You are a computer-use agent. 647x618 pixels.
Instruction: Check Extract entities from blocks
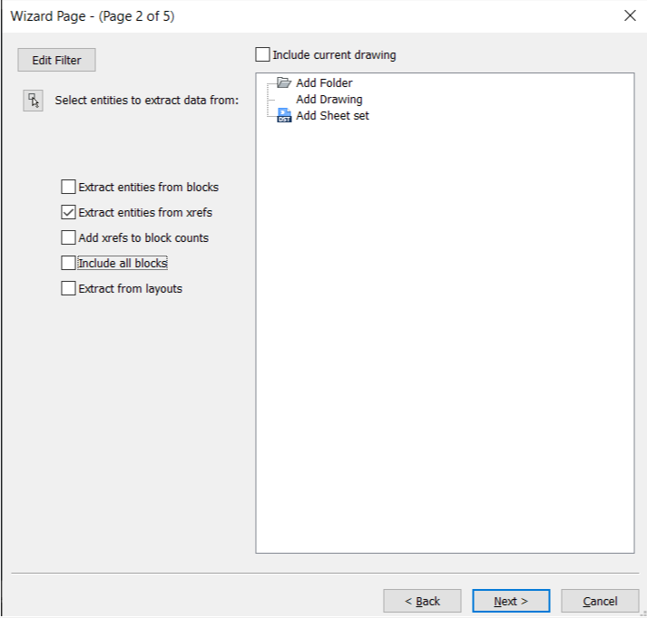pos(68,187)
